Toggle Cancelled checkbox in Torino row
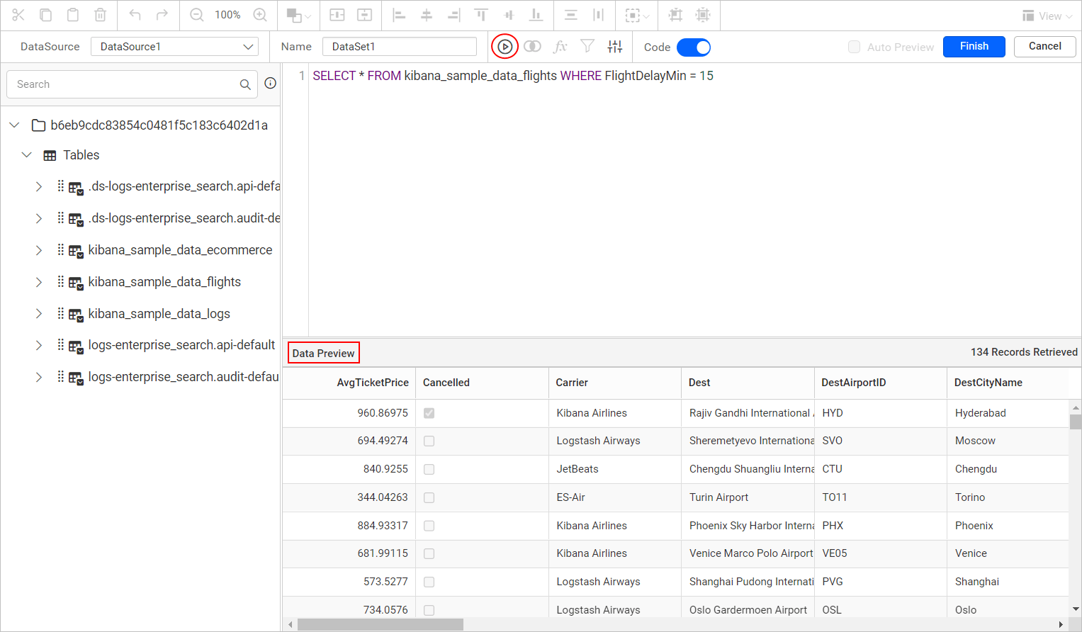This screenshot has width=1082, height=632. click(x=429, y=497)
